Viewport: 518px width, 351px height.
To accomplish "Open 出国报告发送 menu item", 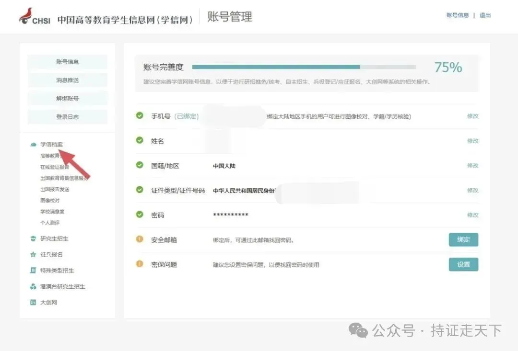I will pos(55,189).
